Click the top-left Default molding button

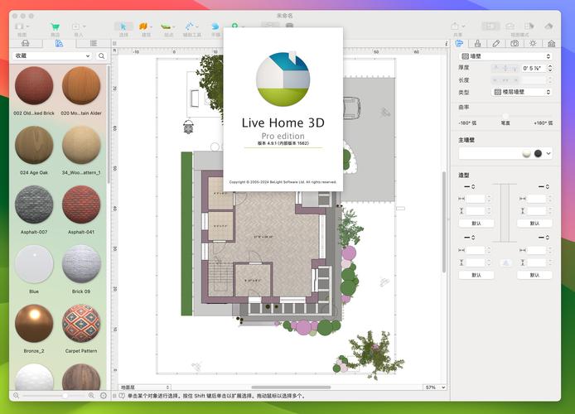476,223
